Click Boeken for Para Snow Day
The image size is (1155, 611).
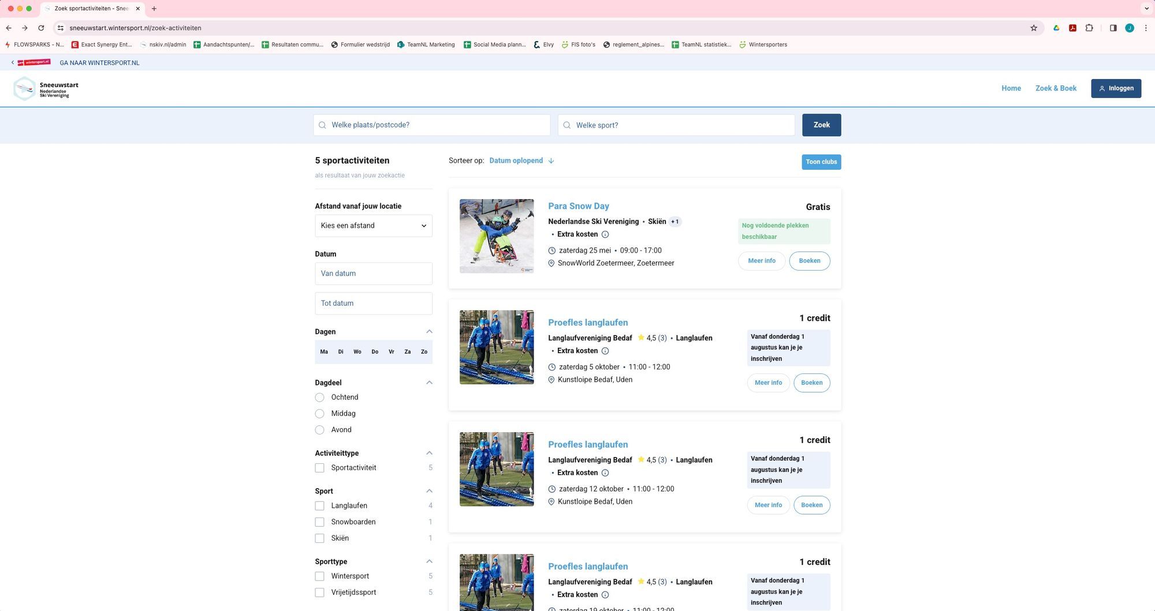click(810, 261)
